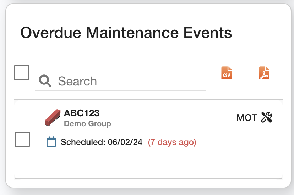Click the red "7 days ago" overdue text
294x195 pixels.
pyautogui.click(x=172, y=143)
